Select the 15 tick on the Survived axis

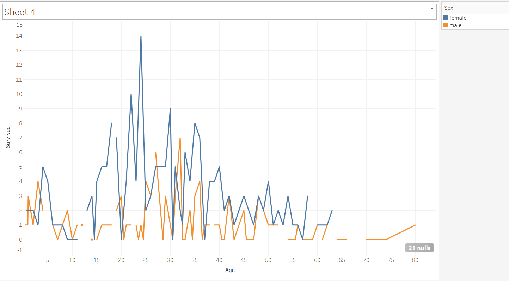point(19,25)
